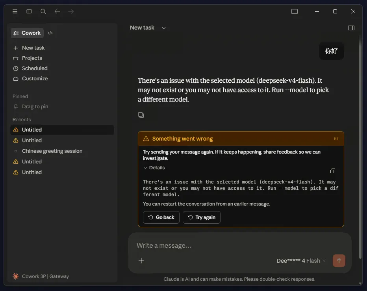Image resolution: width=367 pixels, height=291 pixels.
Task: Click the search magnifier icon
Action: click(x=43, y=11)
